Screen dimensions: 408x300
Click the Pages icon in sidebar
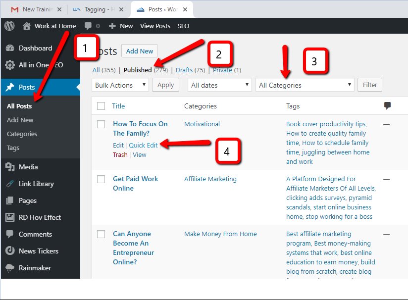tap(9, 200)
